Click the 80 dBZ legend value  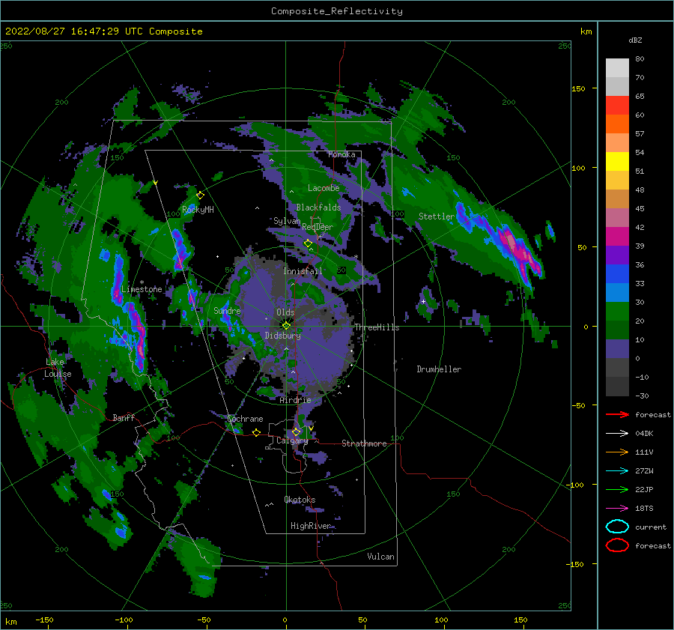(x=640, y=59)
